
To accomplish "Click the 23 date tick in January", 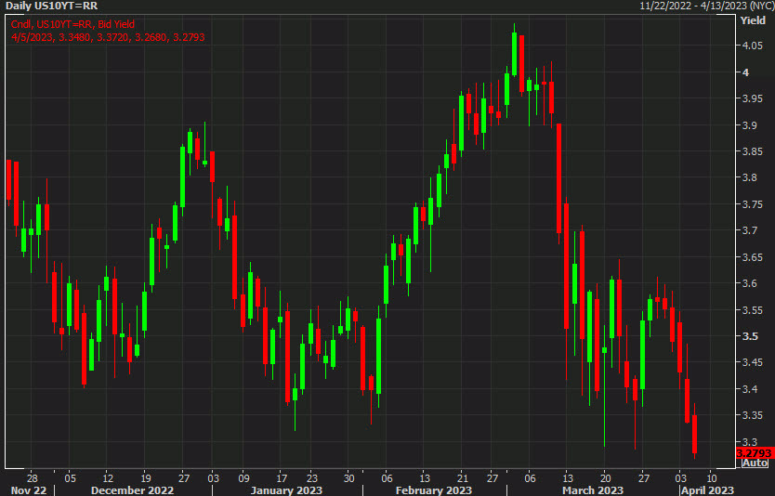I will point(311,478).
